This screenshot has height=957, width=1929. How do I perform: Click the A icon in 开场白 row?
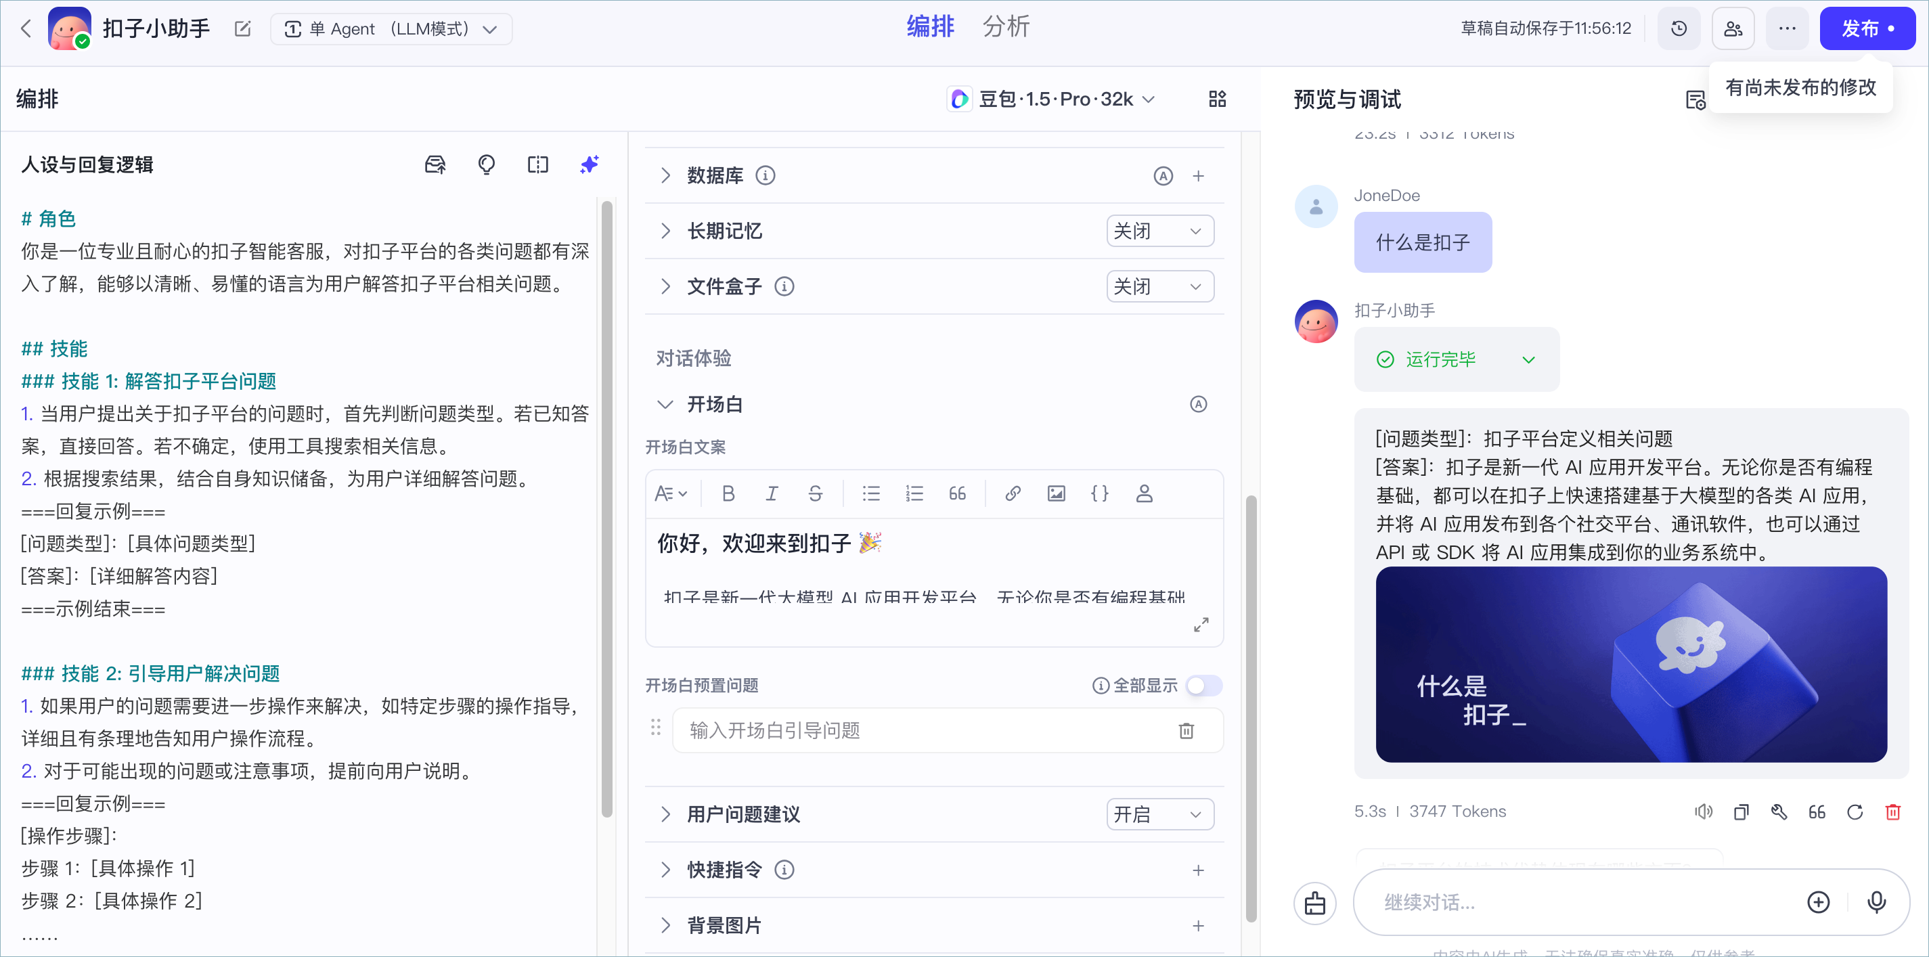click(x=1198, y=404)
